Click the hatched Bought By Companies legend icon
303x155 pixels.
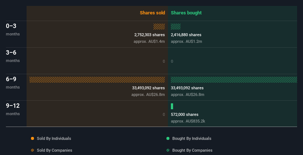click(x=168, y=150)
